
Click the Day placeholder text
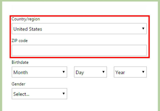80,72
